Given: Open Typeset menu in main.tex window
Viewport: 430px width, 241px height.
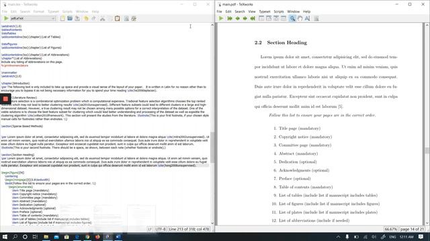Looking at the screenshot, I should click(53, 11).
